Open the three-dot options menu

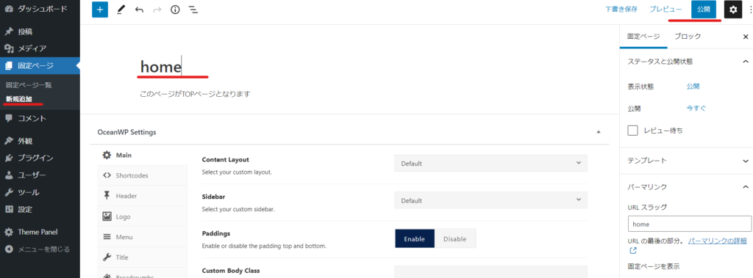[750, 10]
